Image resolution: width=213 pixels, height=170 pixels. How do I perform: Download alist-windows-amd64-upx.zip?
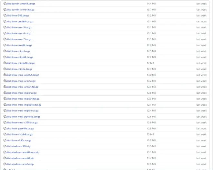tap(23, 152)
